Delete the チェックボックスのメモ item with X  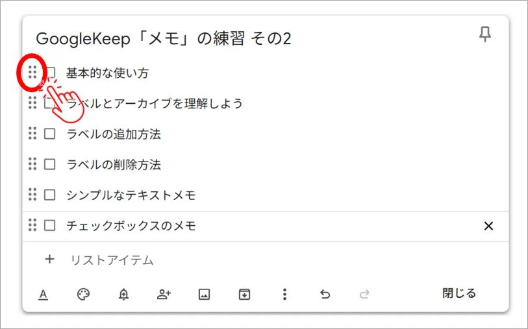click(489, 226)
